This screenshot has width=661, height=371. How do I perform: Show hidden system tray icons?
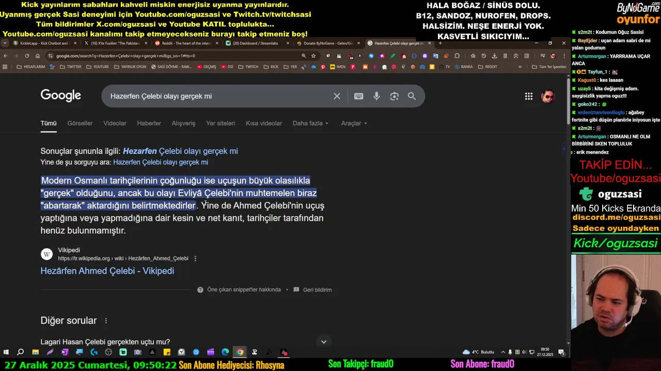tap(503, 352)
